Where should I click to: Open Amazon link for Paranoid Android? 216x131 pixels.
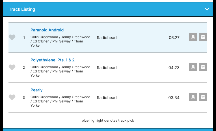(x=193, y=37)
